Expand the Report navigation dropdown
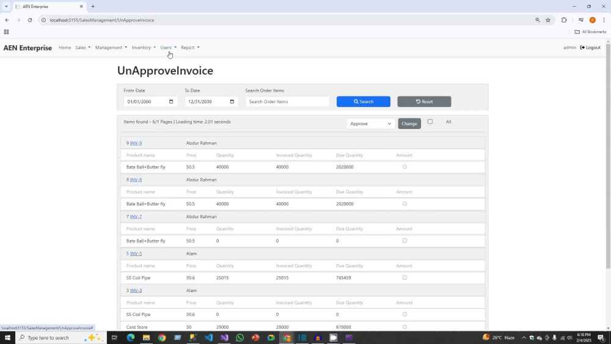The height and width of the screenshot is (344, 611). point(190,48)
